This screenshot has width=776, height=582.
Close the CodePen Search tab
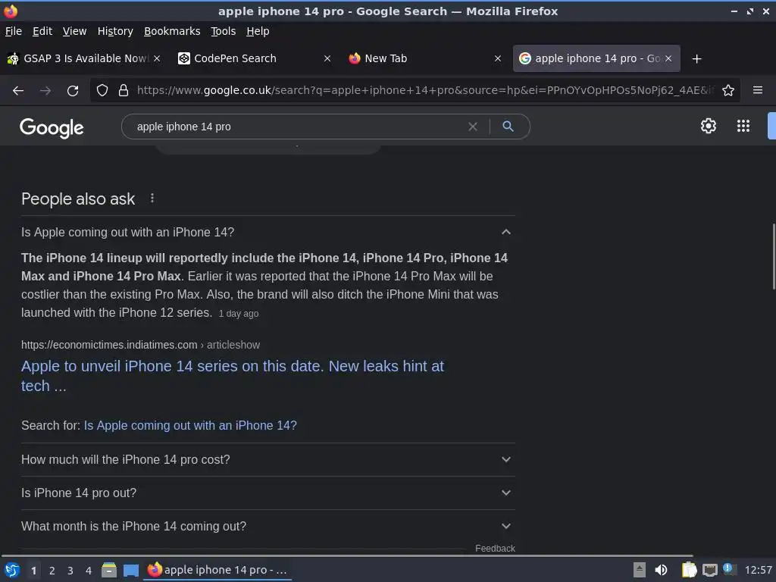(327, 58)
